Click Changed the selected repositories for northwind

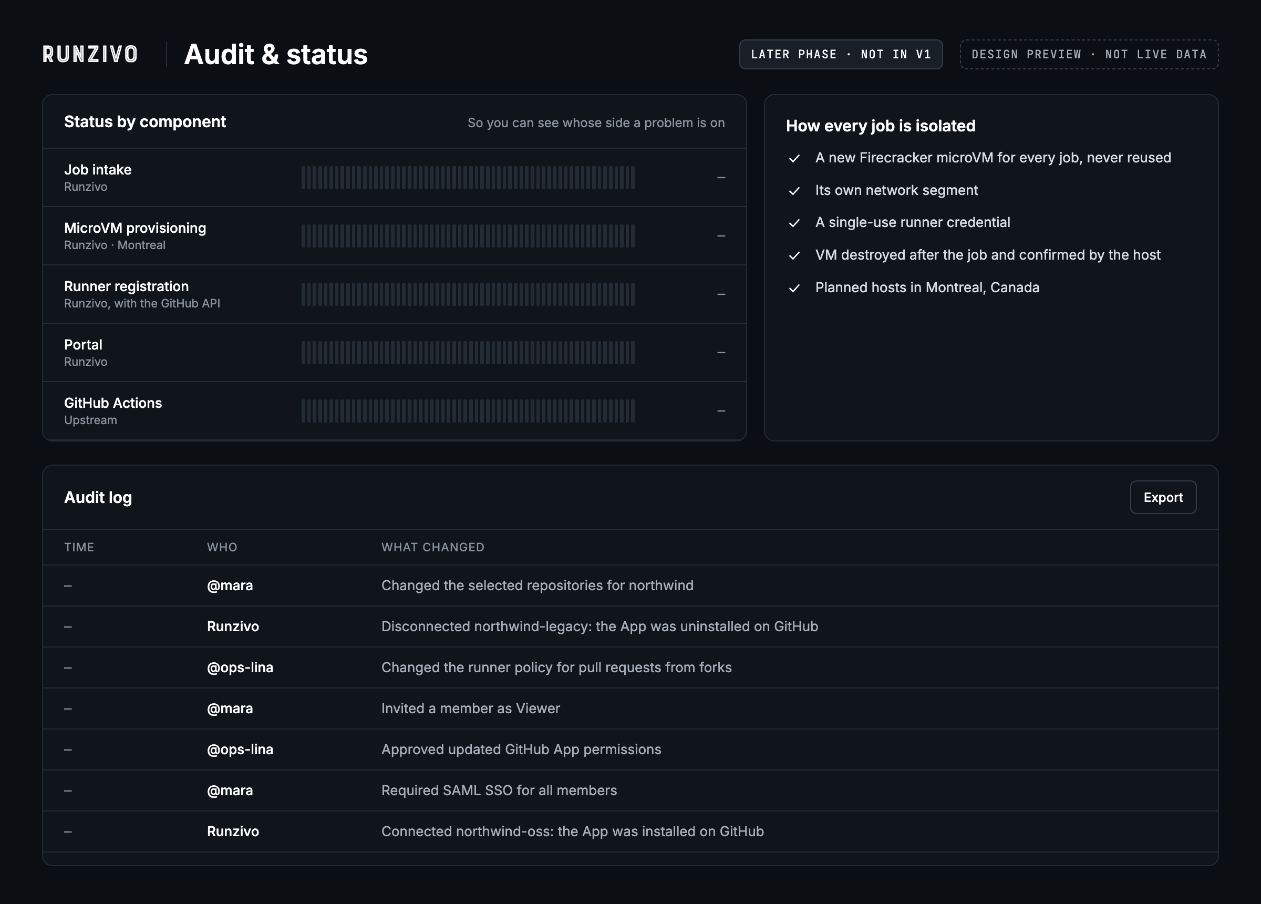click(x=537, y=586)
